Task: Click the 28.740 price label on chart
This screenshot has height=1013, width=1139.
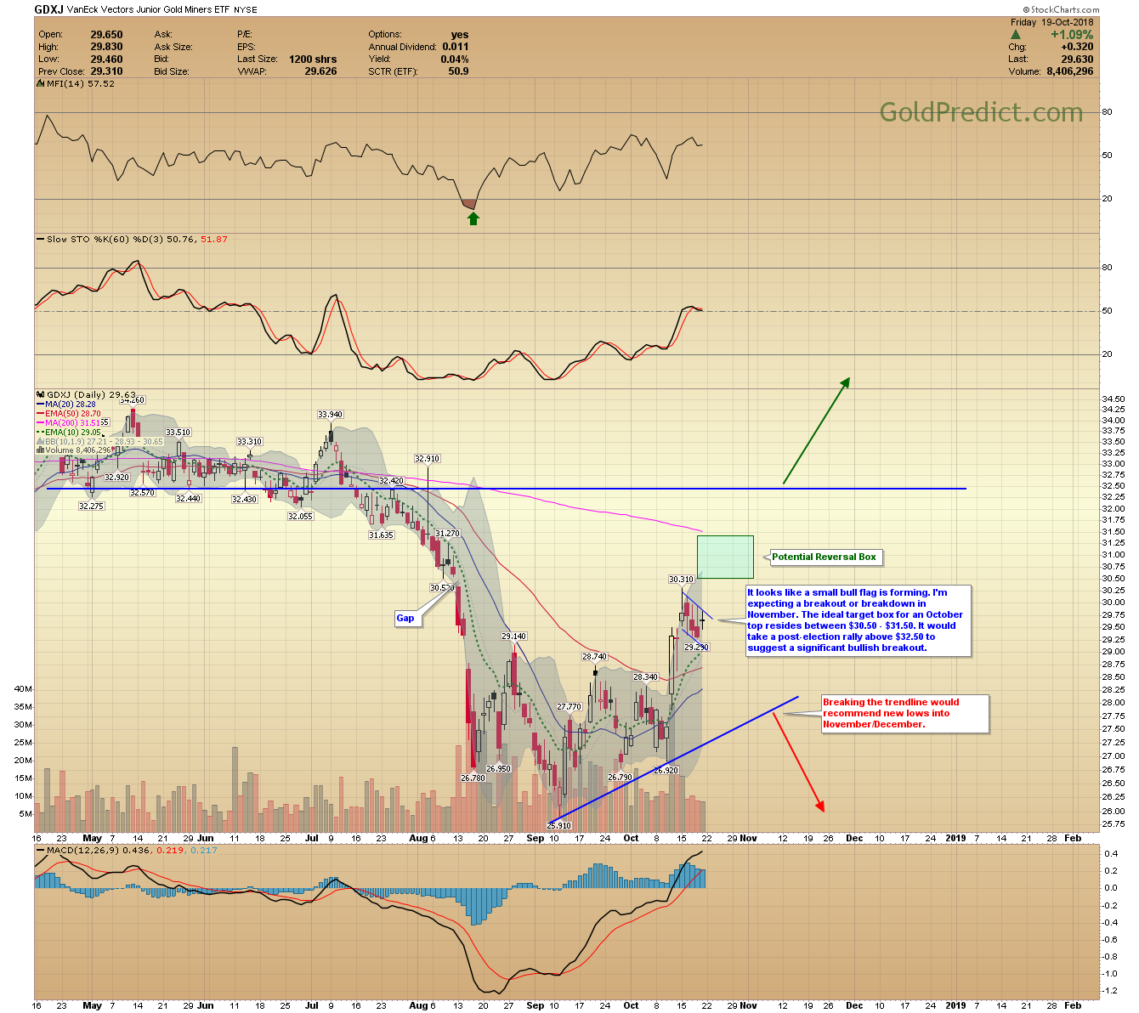Action: coord(594,657)
